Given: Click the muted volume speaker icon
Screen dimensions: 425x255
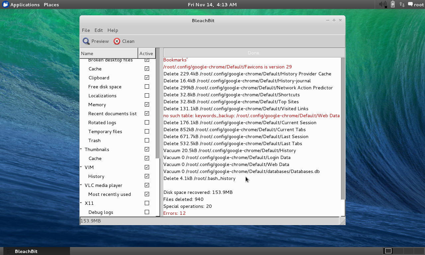Looking at the screenshot, I should pyautogui.click(x=383, y=4).
